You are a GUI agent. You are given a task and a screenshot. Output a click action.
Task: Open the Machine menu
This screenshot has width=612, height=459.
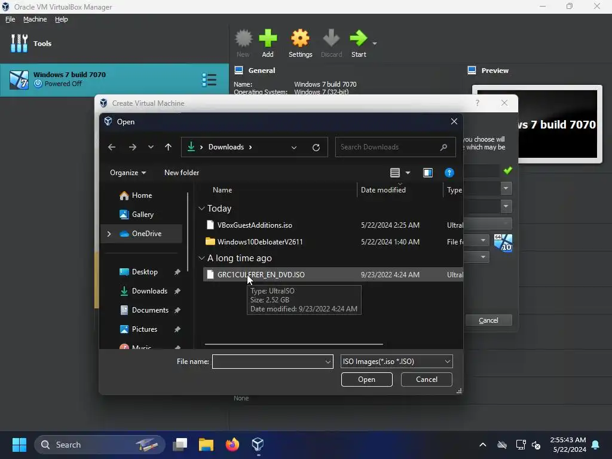point(35,19)
